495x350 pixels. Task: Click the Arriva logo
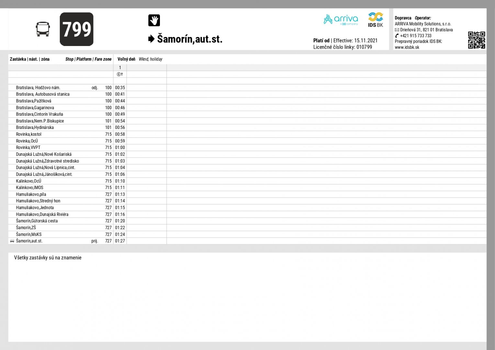tap(341, 20)
